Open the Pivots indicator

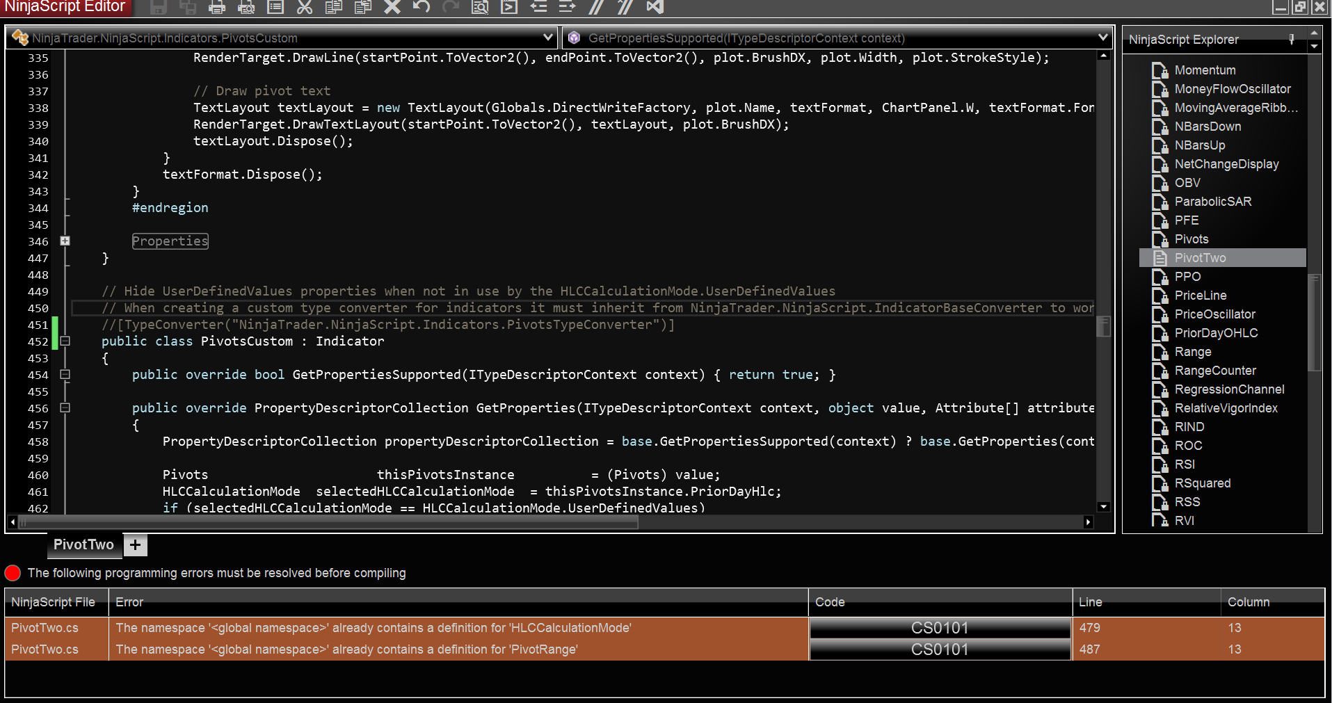1191,239
